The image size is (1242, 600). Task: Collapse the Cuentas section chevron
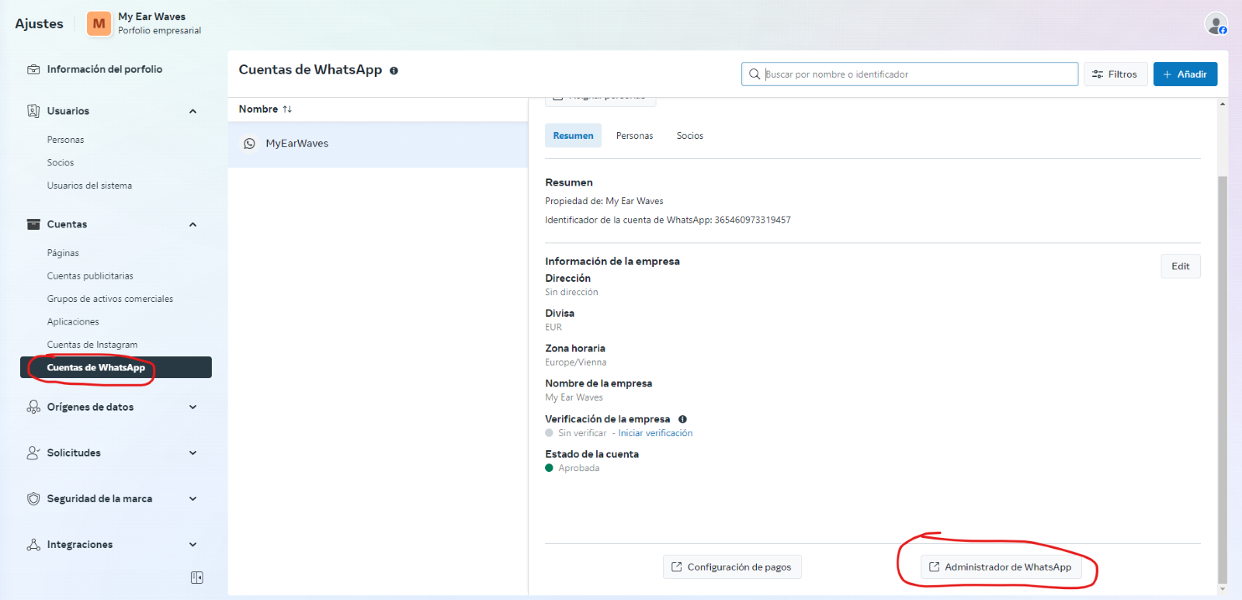[x=193, y=224]
